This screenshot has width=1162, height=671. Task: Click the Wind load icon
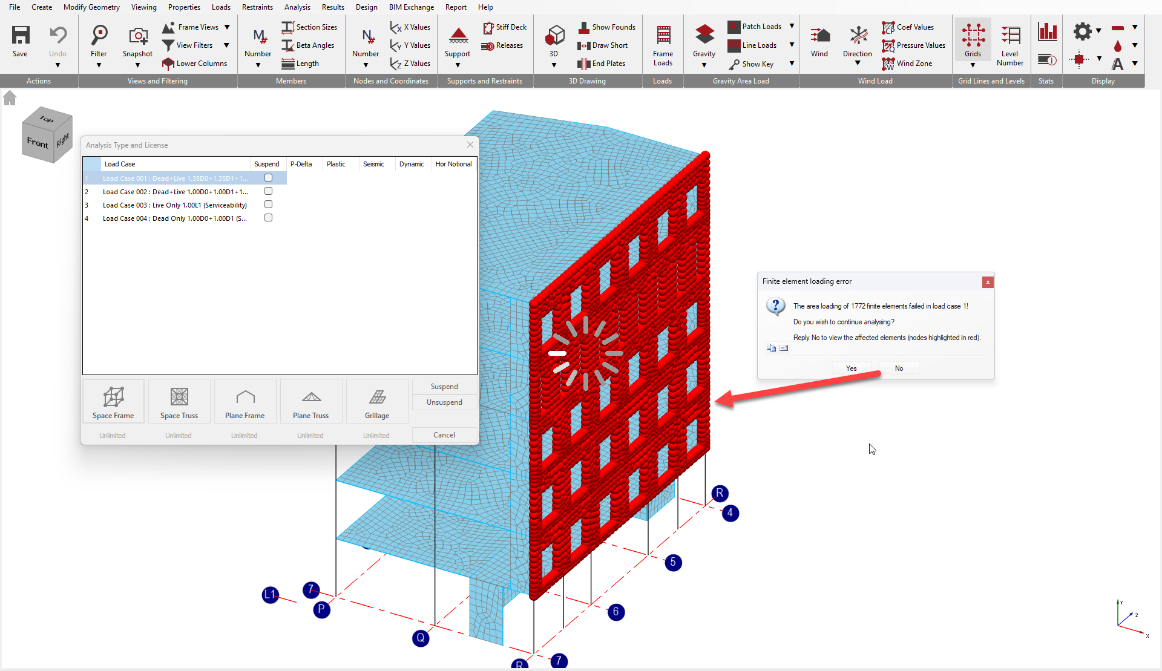(x=820, y=35)
